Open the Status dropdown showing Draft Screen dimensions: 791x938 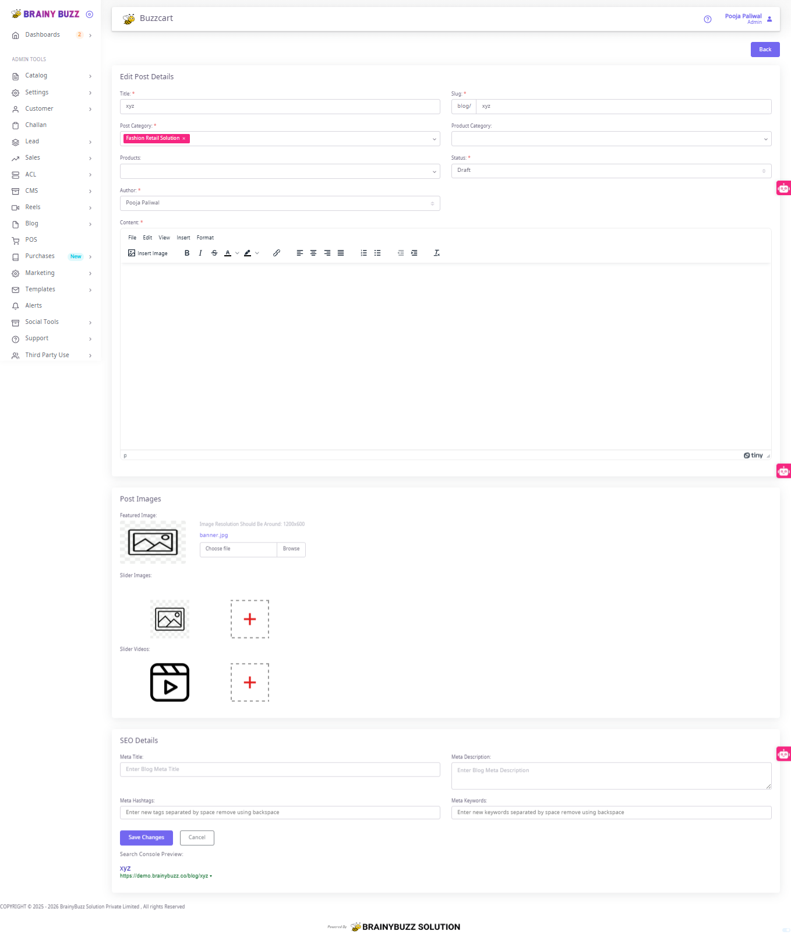611,171
